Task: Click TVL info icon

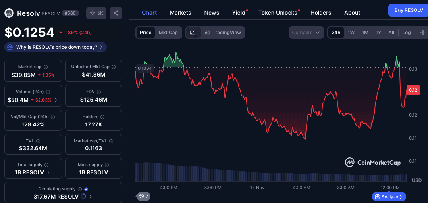Action: tap(38, 141)
